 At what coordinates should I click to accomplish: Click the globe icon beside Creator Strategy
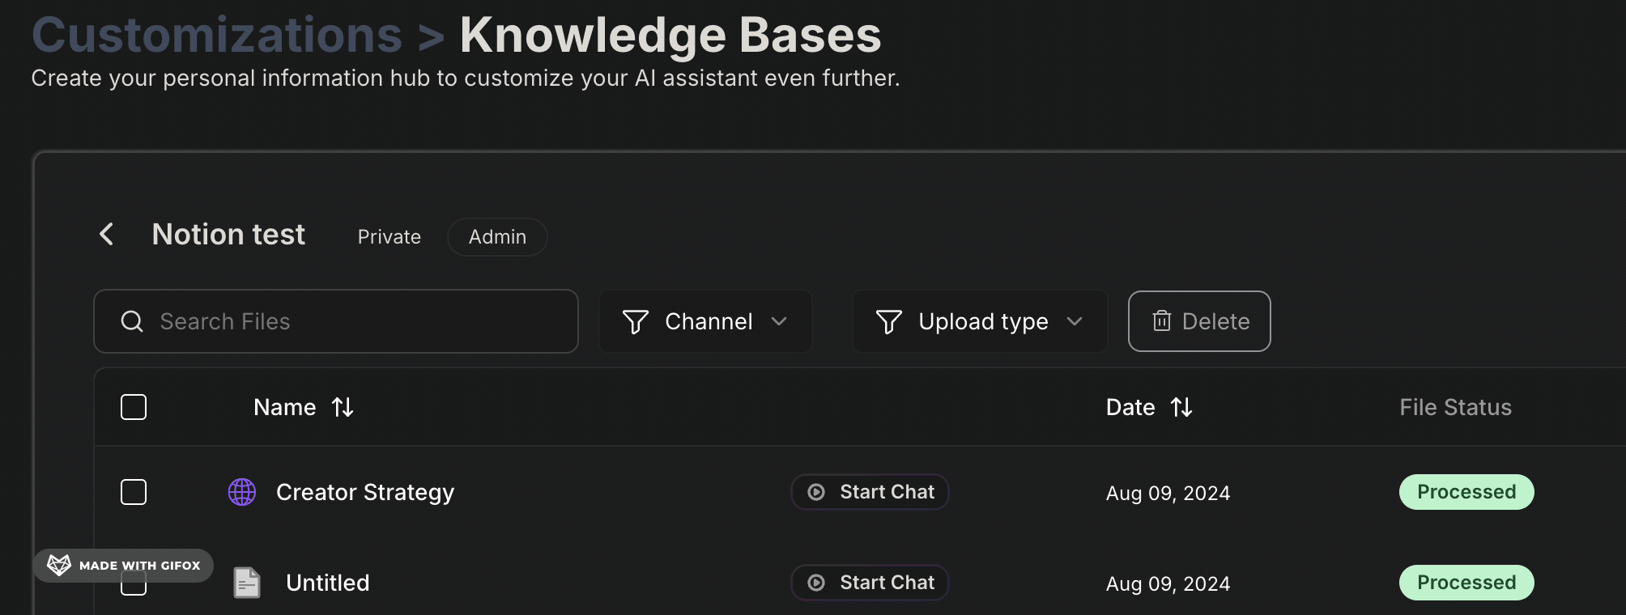tap(242, 492)
